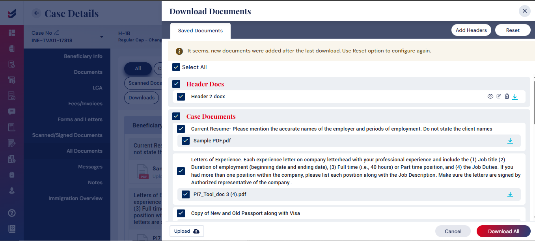Image resolution: width=535 pixels, height=241 pixels.
Task: Open the user profile sidebar icon
Action: pos(12,191)
